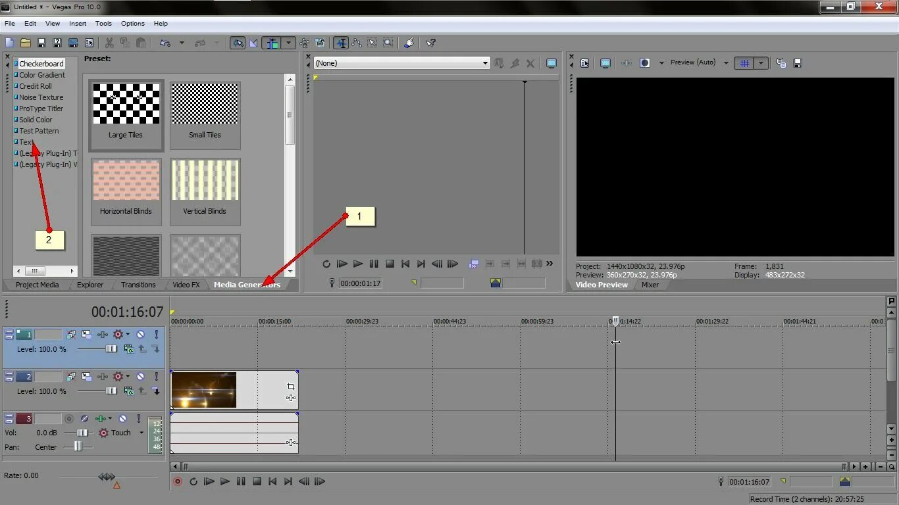The image size is (899, 505).
Task: Copy snapshot to clipboard in Video Preview
Action: (x=781, y=63)
